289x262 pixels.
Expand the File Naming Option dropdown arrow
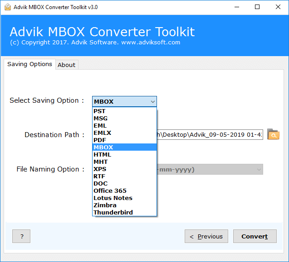[259, 169]
